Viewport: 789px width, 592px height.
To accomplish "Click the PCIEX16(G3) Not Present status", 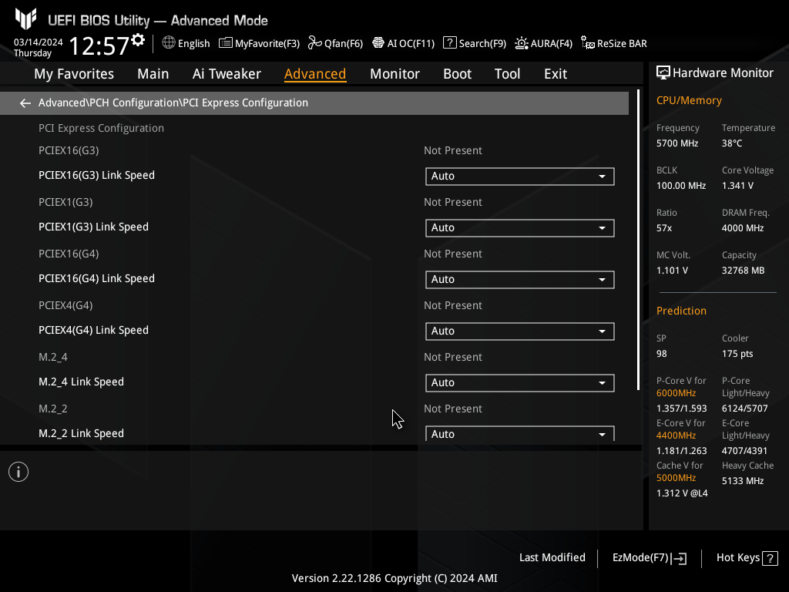I will [453, 150].
